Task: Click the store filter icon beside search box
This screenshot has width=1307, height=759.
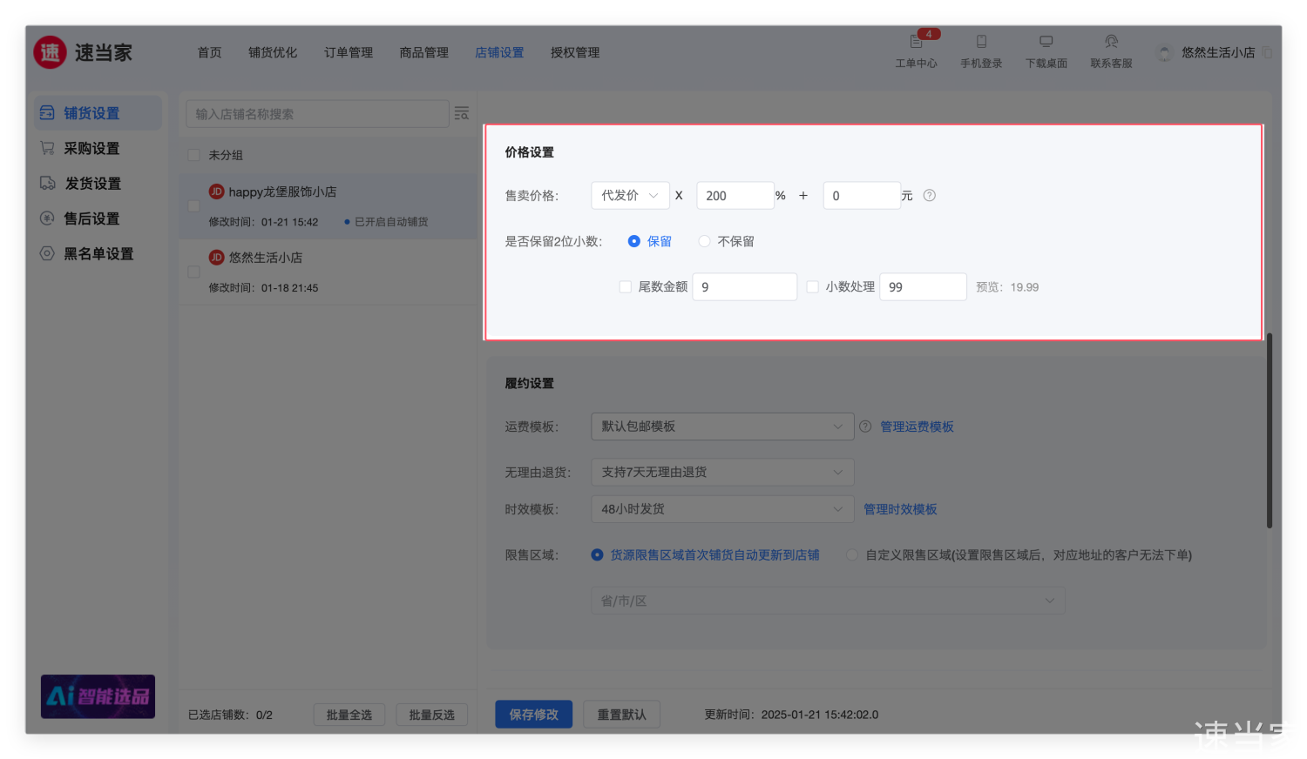Action: tap(462, 114)
